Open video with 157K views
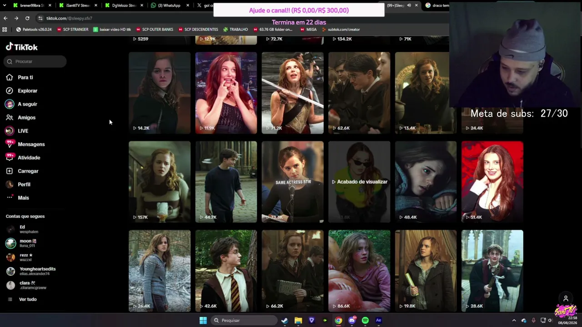The height and width of the screenshot is (327, 582). (x=160, y=182)
